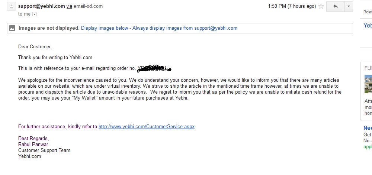Always display images from support@yebhi.com
The height and width of the screenshot is (175, 372).
pos(185,28)
